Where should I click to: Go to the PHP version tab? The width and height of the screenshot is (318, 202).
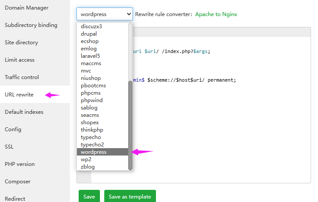(x=20, y=164)
